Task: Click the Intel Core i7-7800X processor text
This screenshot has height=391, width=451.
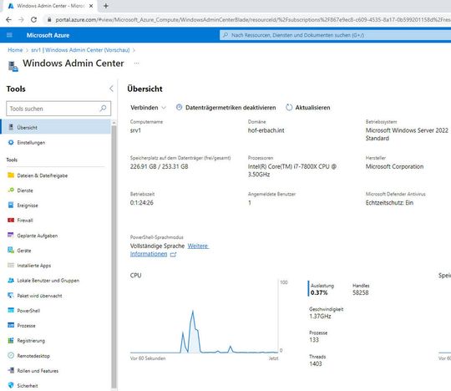Action: click(292, 170)
